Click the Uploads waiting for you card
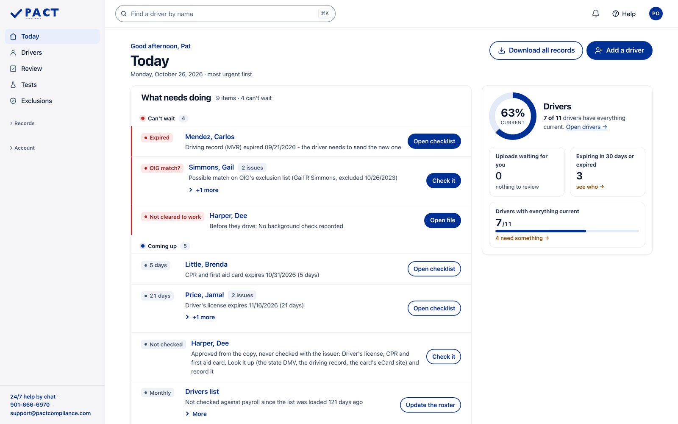The image size is (678, 424). point(527,172)
